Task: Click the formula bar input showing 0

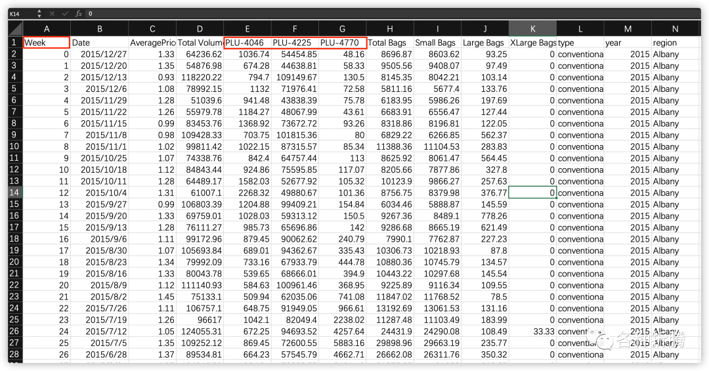Action: tap(393, 14)
